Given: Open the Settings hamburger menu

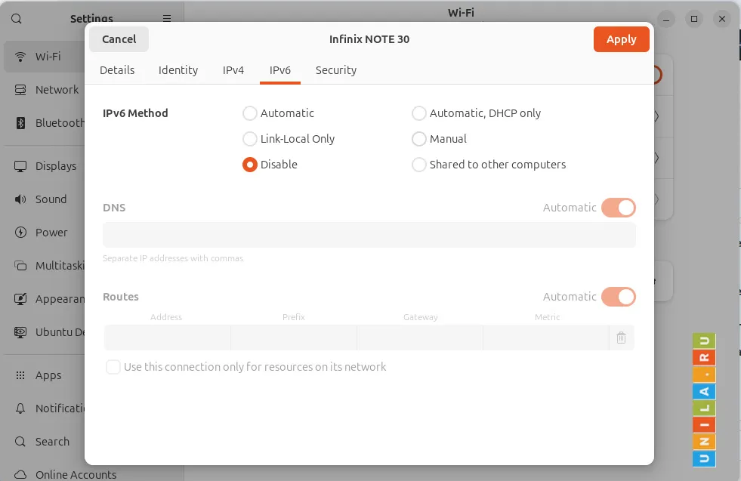Looking at the screenshot, I should [167, 19].
